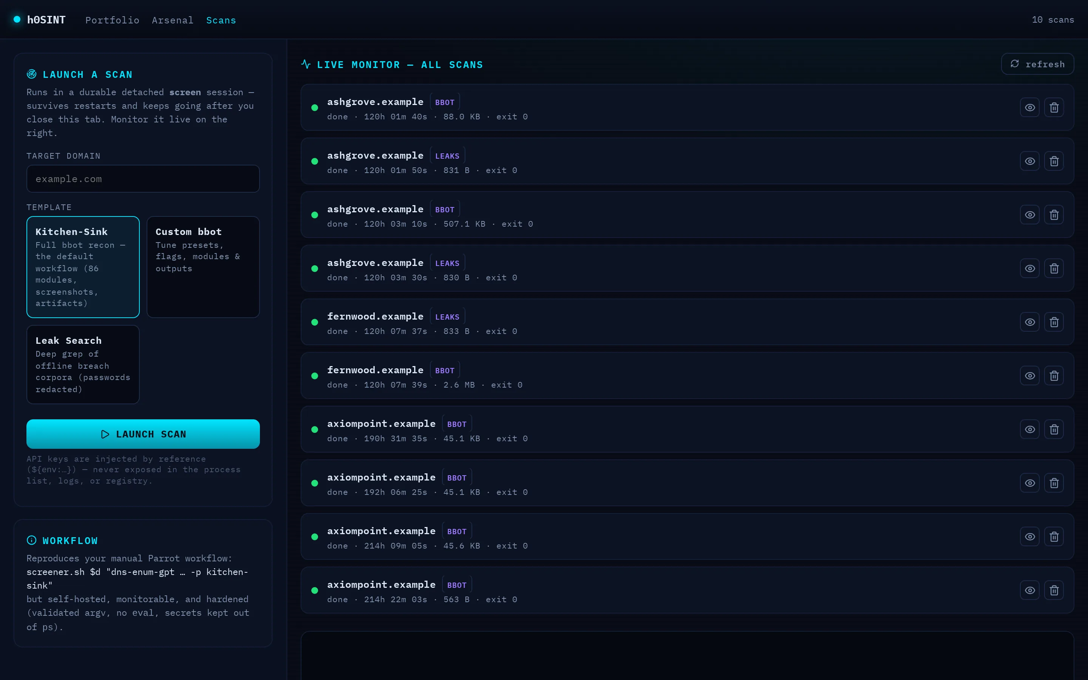
Task: Open the Portfolio tab
Action: coord(113,20)
